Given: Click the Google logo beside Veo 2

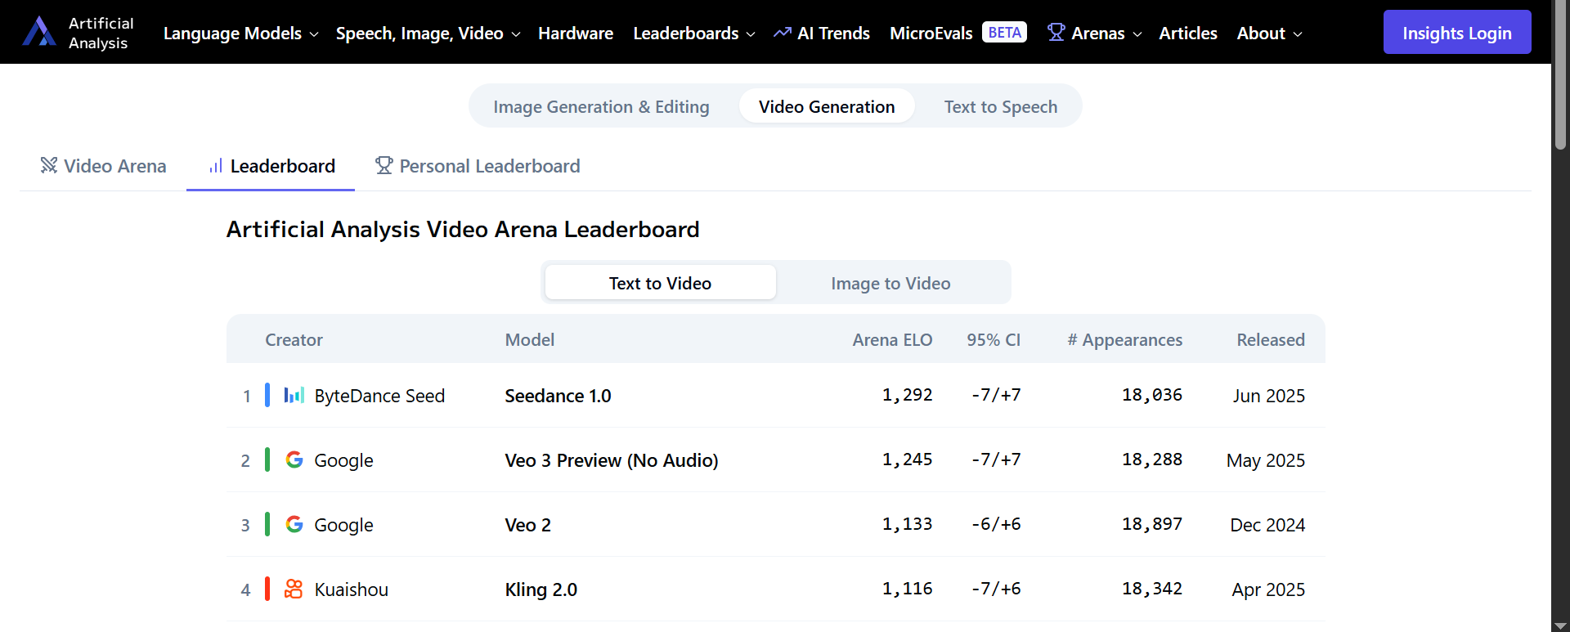Looking at the screenshot, I should (x=294, y=524).
